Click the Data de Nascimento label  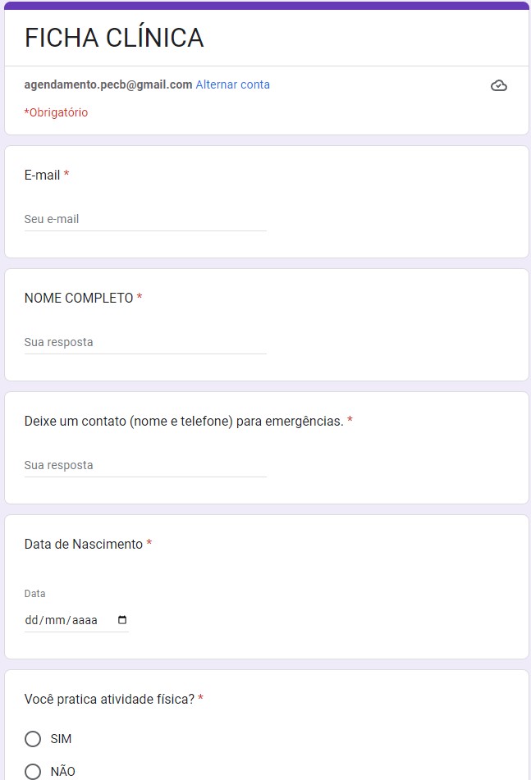click(x=84, y=544)
